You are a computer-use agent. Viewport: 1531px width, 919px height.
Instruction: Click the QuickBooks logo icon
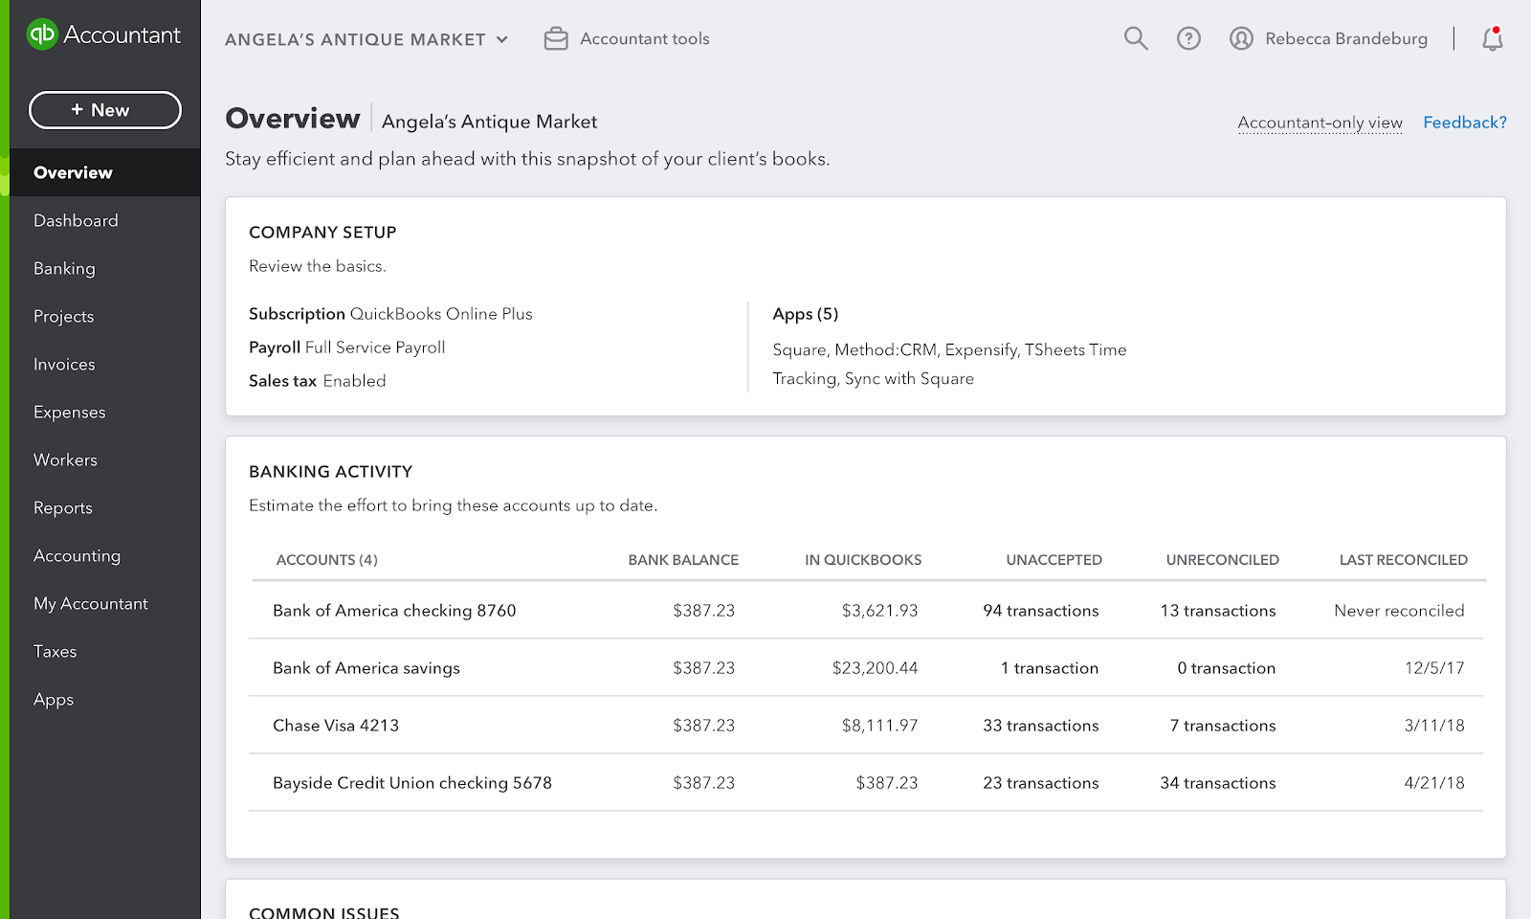[x=42, y=34]
